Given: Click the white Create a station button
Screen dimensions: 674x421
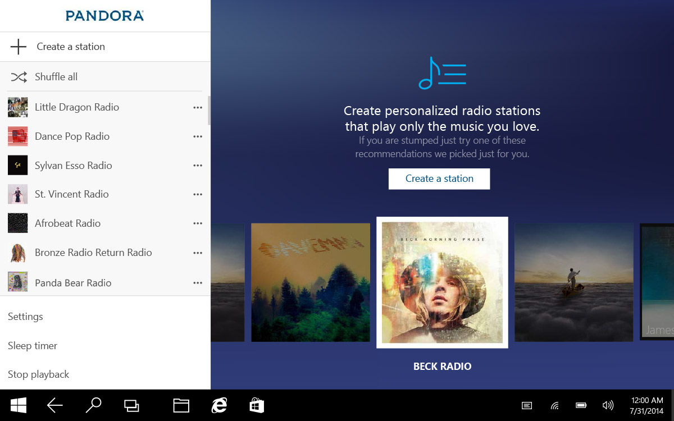Looking at the screenshot, I should point(439,179).
